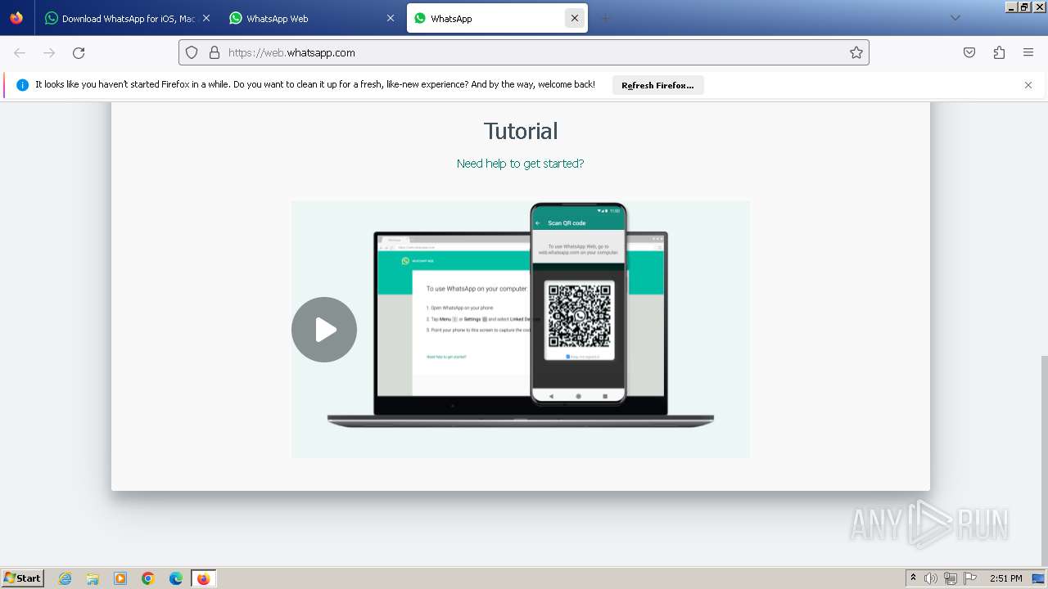
Task: Open the network status tray icon
Action: pyautogui.click(x=951, y=578)
